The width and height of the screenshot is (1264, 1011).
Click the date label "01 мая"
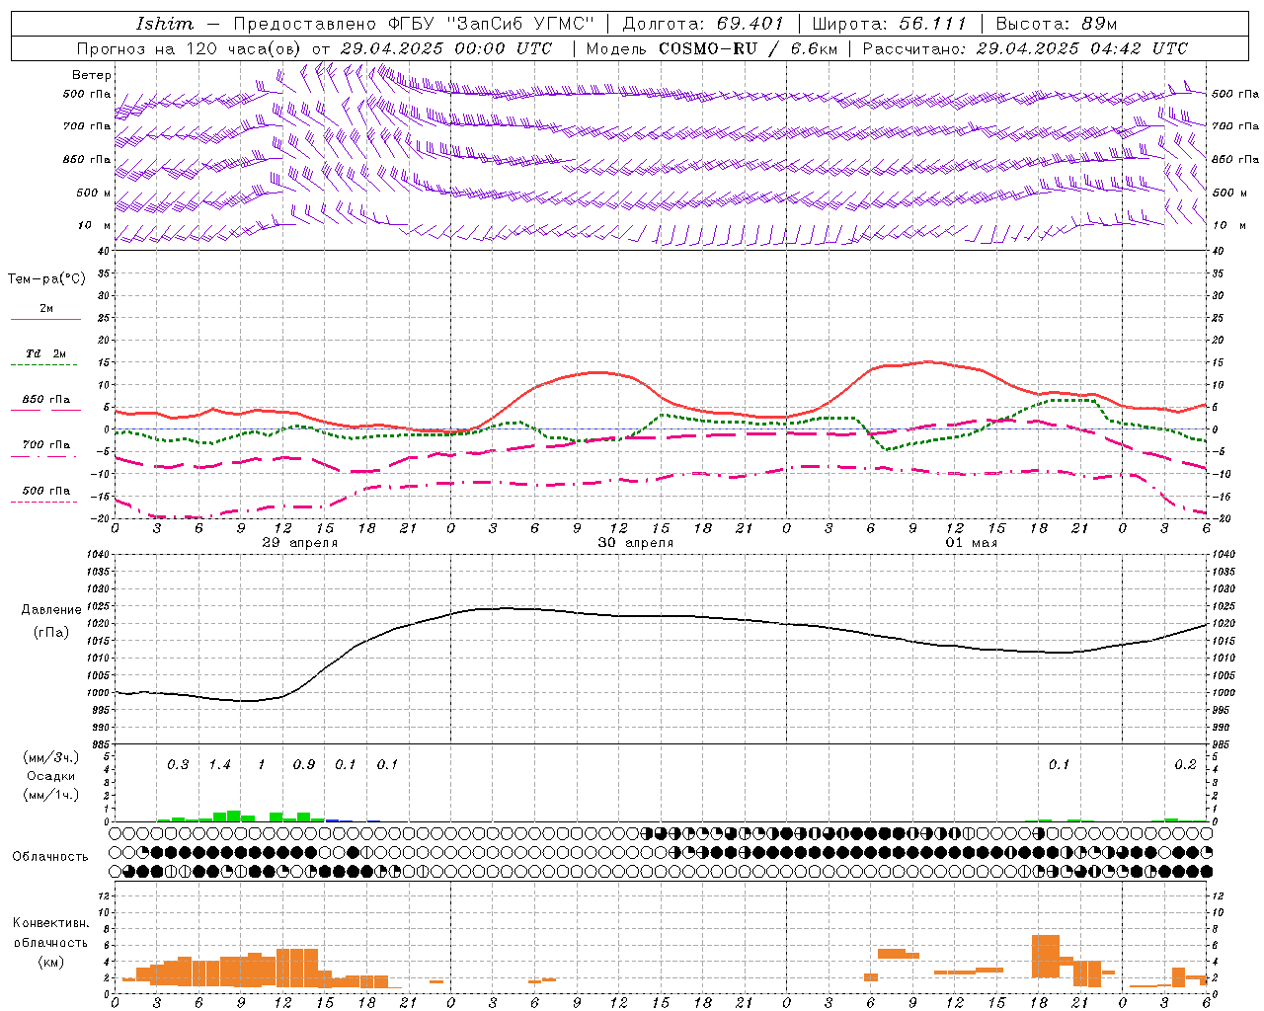(x=972, y=543)
